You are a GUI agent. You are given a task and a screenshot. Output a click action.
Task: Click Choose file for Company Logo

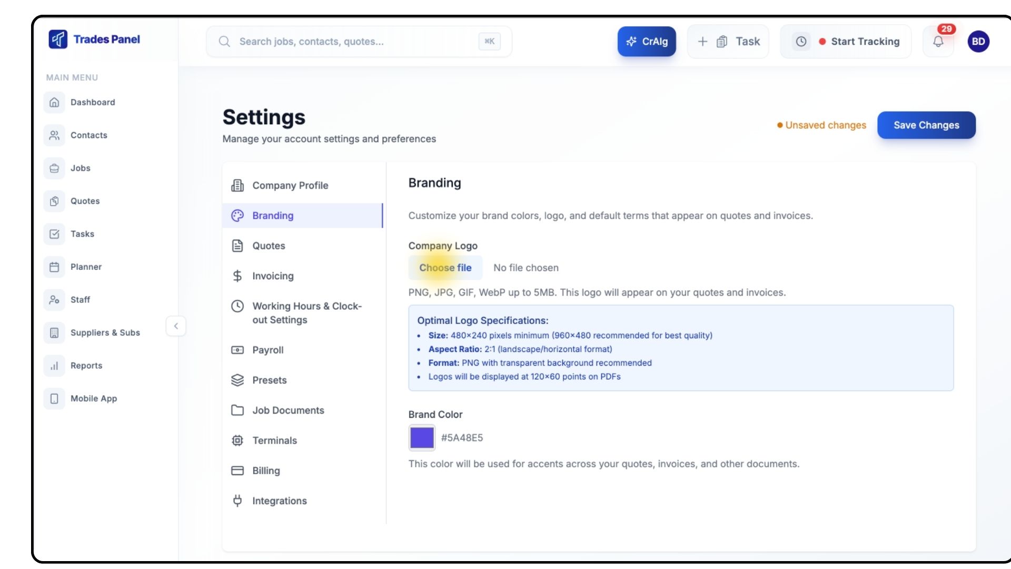[445, 268]
